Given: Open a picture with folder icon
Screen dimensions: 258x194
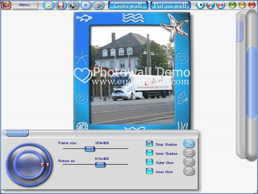Looking at the screenshot, I should click(x=48, y=5).
